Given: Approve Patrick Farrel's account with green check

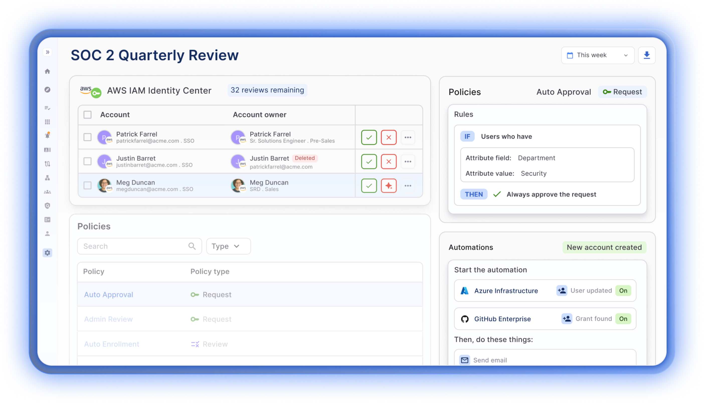Looking at the screenshot, I should (x=369, y=137).
